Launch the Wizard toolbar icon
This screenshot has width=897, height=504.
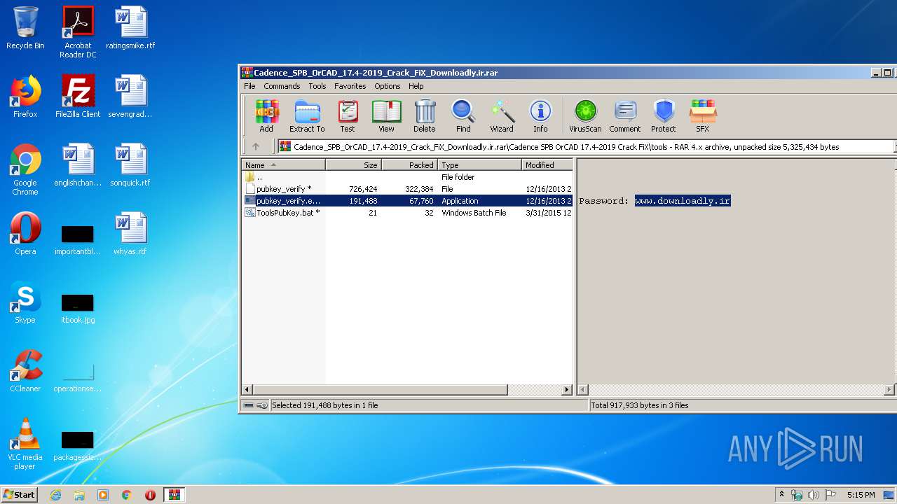pyautogui.click(x=502, y=115)
